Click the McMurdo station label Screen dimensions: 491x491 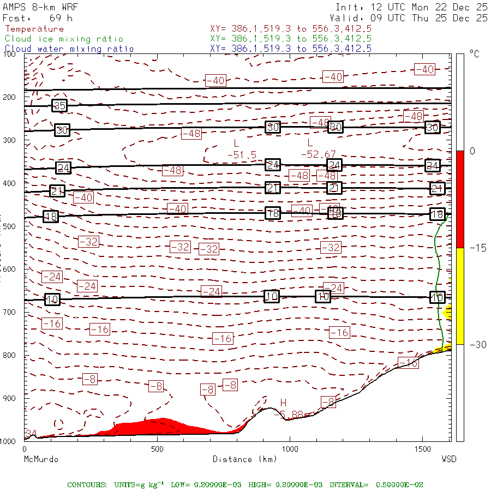[41, 459]
